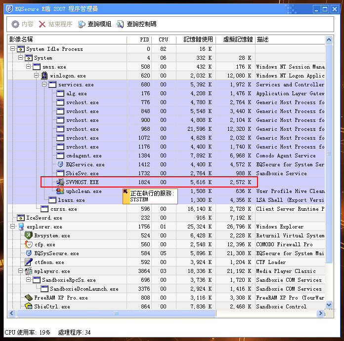Click the EQSysSecure.exe icon
Image resolution: width=344 pixels, height=341 pixels.
click(x=29, y=253)
